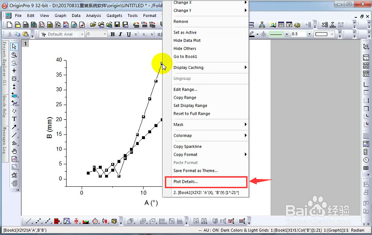This screenshot has height=235, width=372.
Task: Click the New Workbook icon
Action: (26, 24)
